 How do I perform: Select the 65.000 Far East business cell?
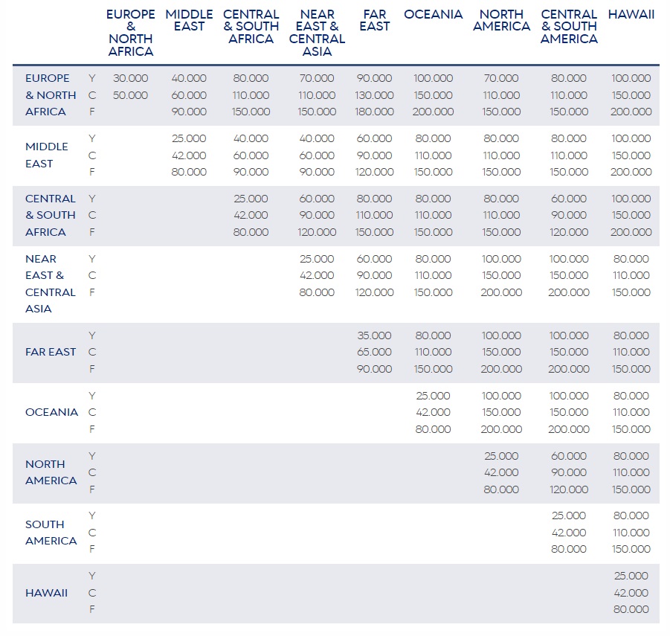tap(374, 352)
